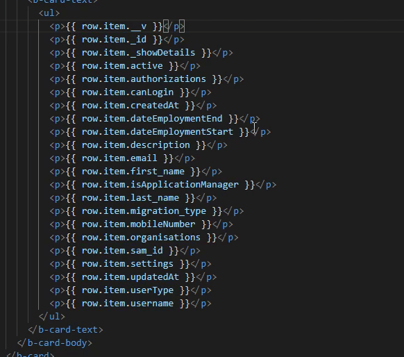
Task: Click the dateEmploymentStart expression
Action: coord(158,132)
